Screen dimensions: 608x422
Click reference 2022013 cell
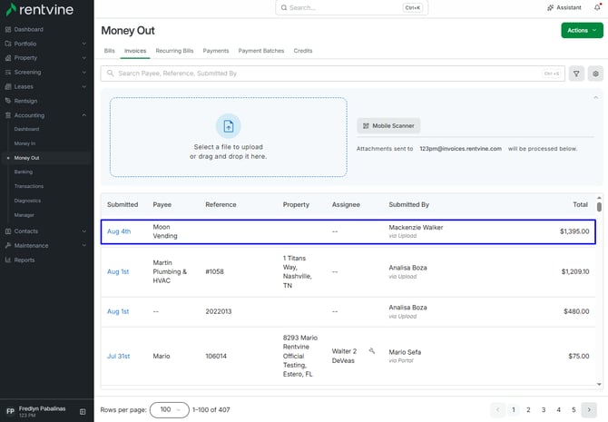[x=219, y=311]
